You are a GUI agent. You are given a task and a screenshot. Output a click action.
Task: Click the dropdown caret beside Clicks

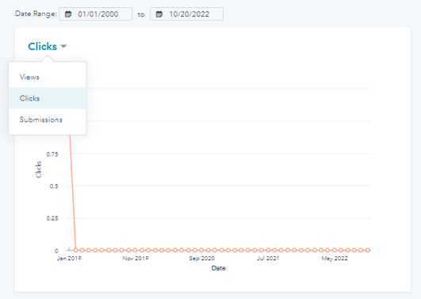pyautogui.click(x=63, y=47)
